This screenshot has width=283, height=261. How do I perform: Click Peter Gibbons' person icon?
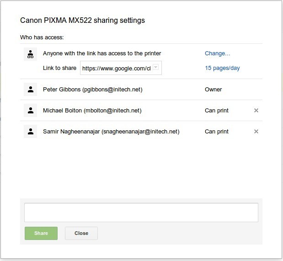click(x=30, y=90)
